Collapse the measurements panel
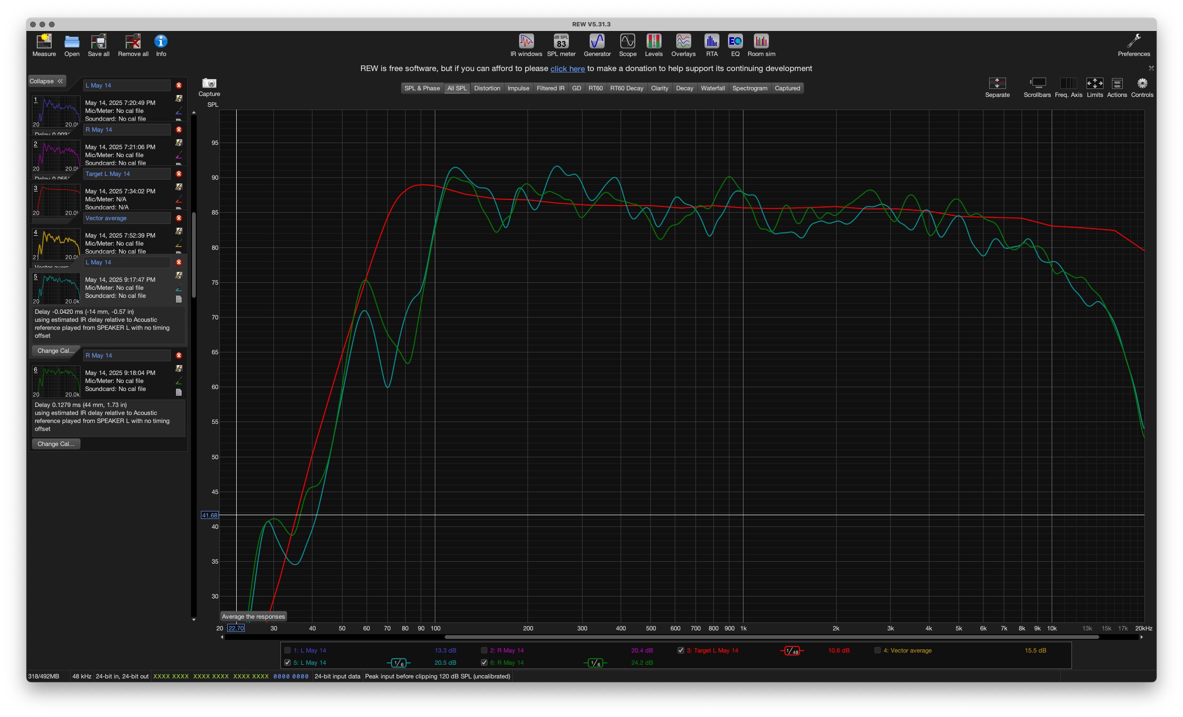Image resolution: width=1183 pixels, height=717 pixels. coord(47,81)
